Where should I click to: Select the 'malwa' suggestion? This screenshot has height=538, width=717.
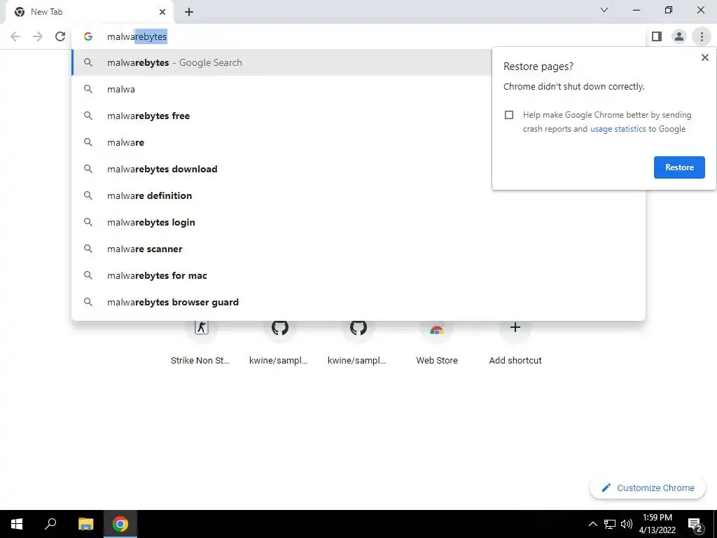[x=281, y=89]
